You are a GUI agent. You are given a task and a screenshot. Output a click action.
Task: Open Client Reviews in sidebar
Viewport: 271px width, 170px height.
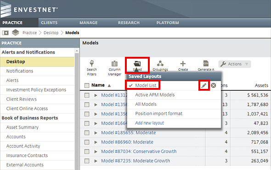22,99
